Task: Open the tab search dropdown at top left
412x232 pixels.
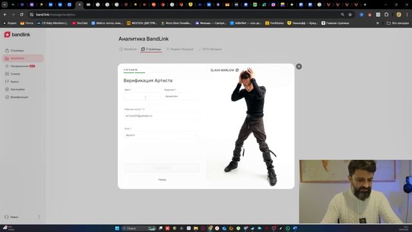Action: point(5,5)
